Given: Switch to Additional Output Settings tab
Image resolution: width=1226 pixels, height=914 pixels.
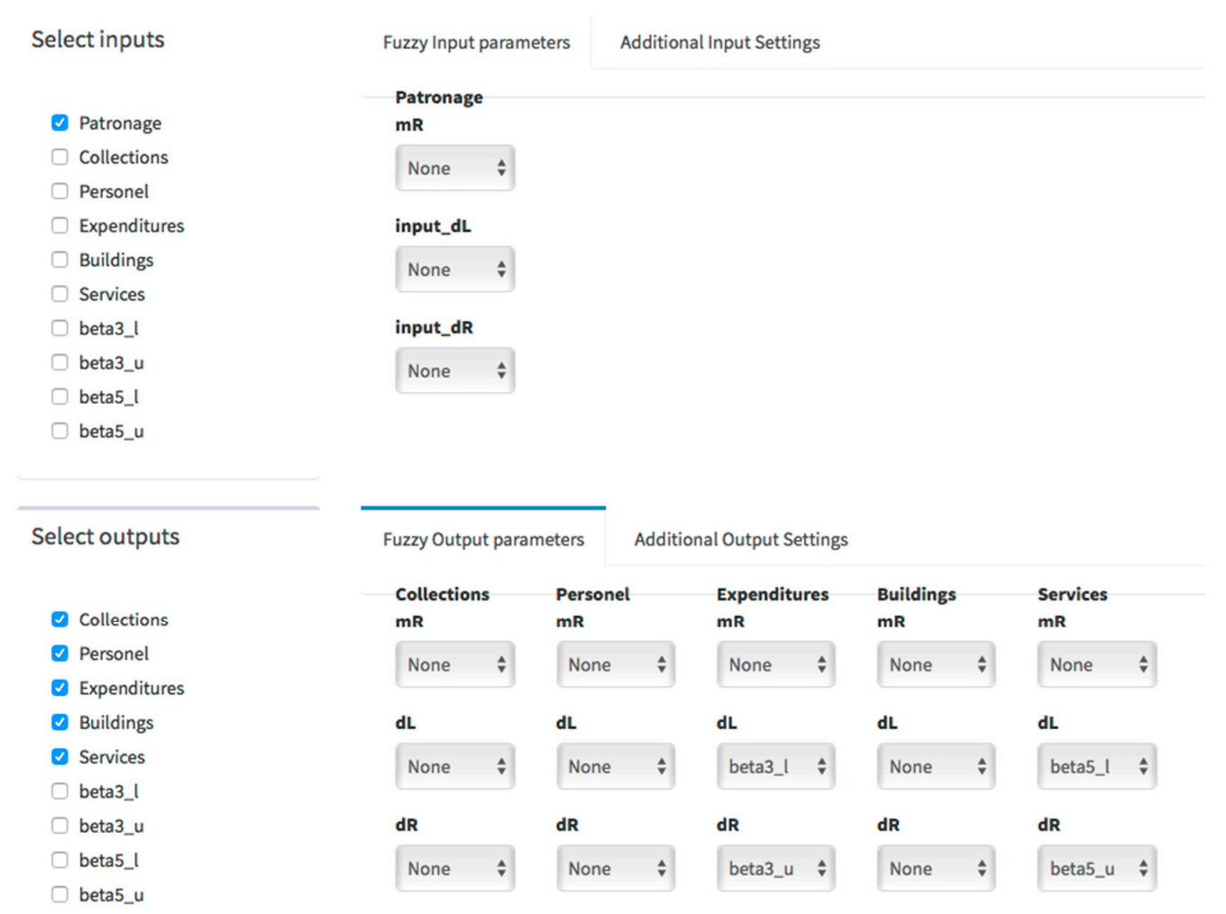Looking at the screenshot, I should 740,539.
